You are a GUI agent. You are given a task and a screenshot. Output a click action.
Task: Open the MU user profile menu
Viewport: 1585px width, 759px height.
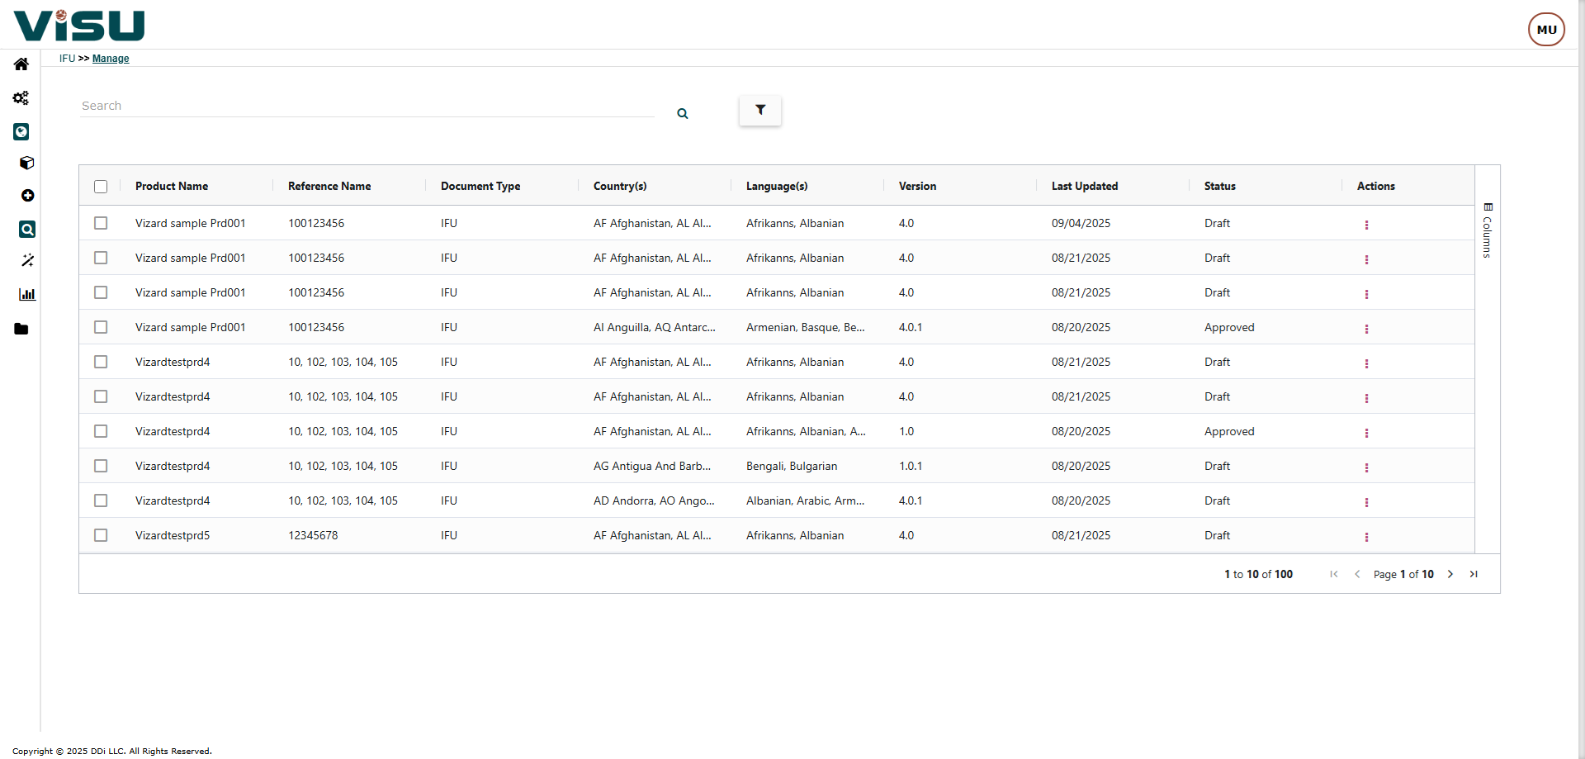[1545, 30]
